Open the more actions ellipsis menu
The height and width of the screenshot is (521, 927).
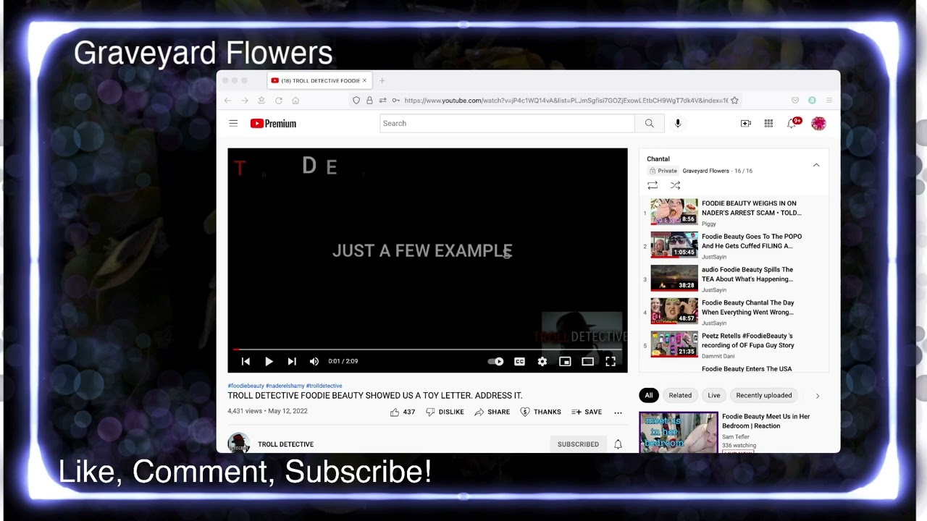(x=618, y=412)
